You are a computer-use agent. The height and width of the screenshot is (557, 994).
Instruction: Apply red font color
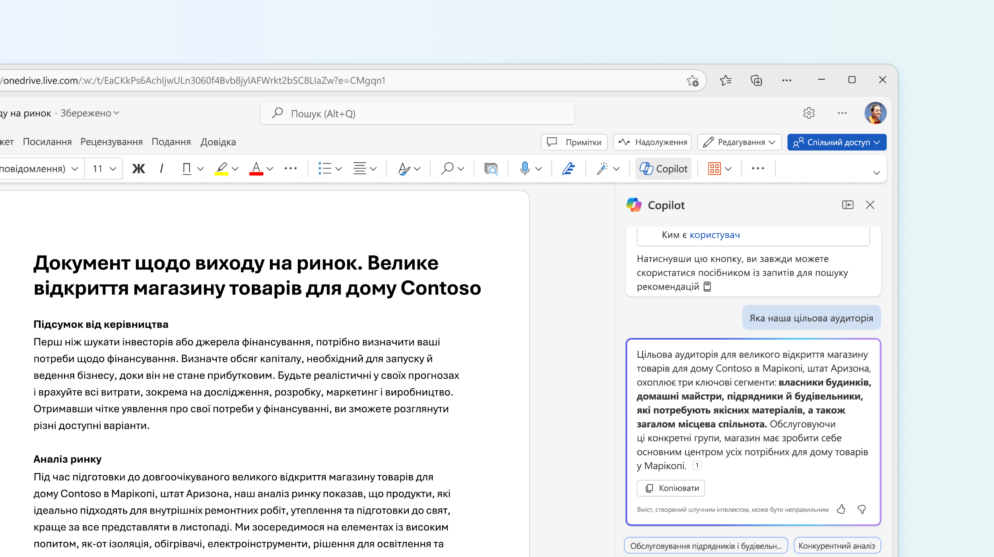[x=256, y=169]
